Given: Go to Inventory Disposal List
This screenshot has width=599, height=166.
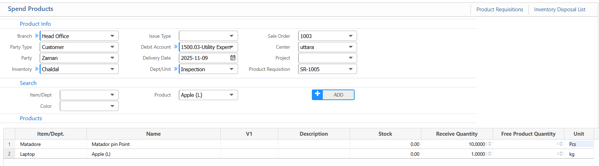Looking at the screenshot, I should point(559,10).
